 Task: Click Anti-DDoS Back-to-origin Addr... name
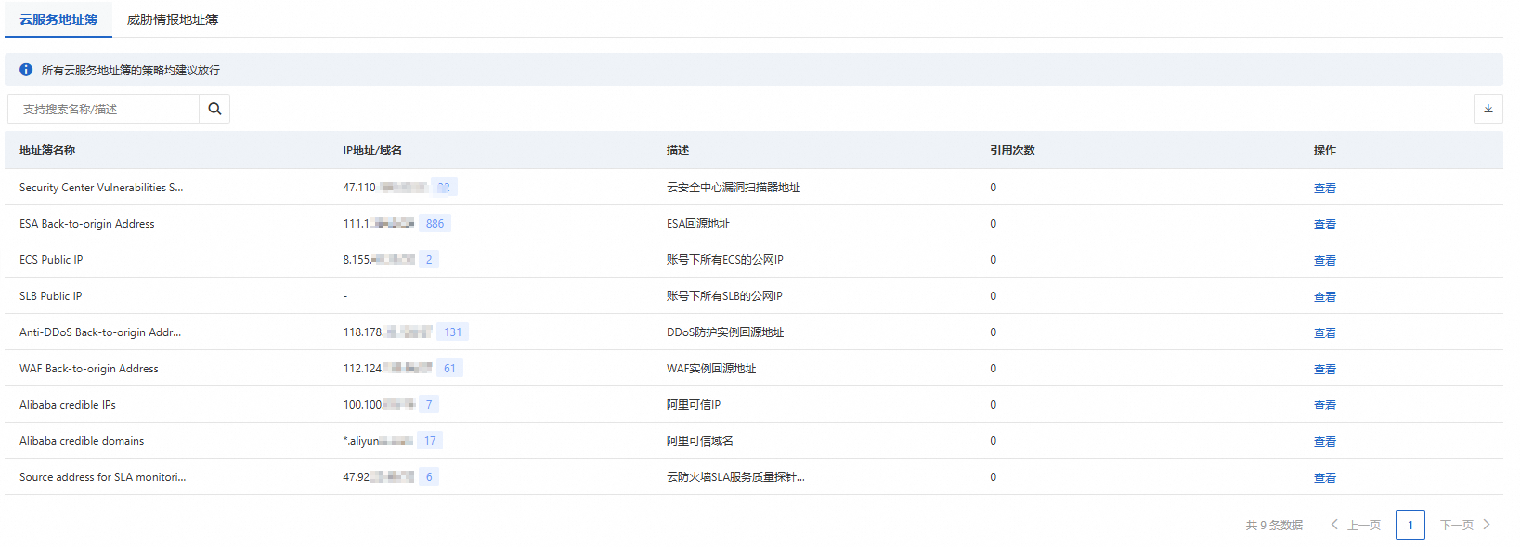(100, 332)
